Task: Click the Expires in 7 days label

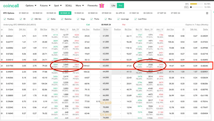Action: pos(197,25)
